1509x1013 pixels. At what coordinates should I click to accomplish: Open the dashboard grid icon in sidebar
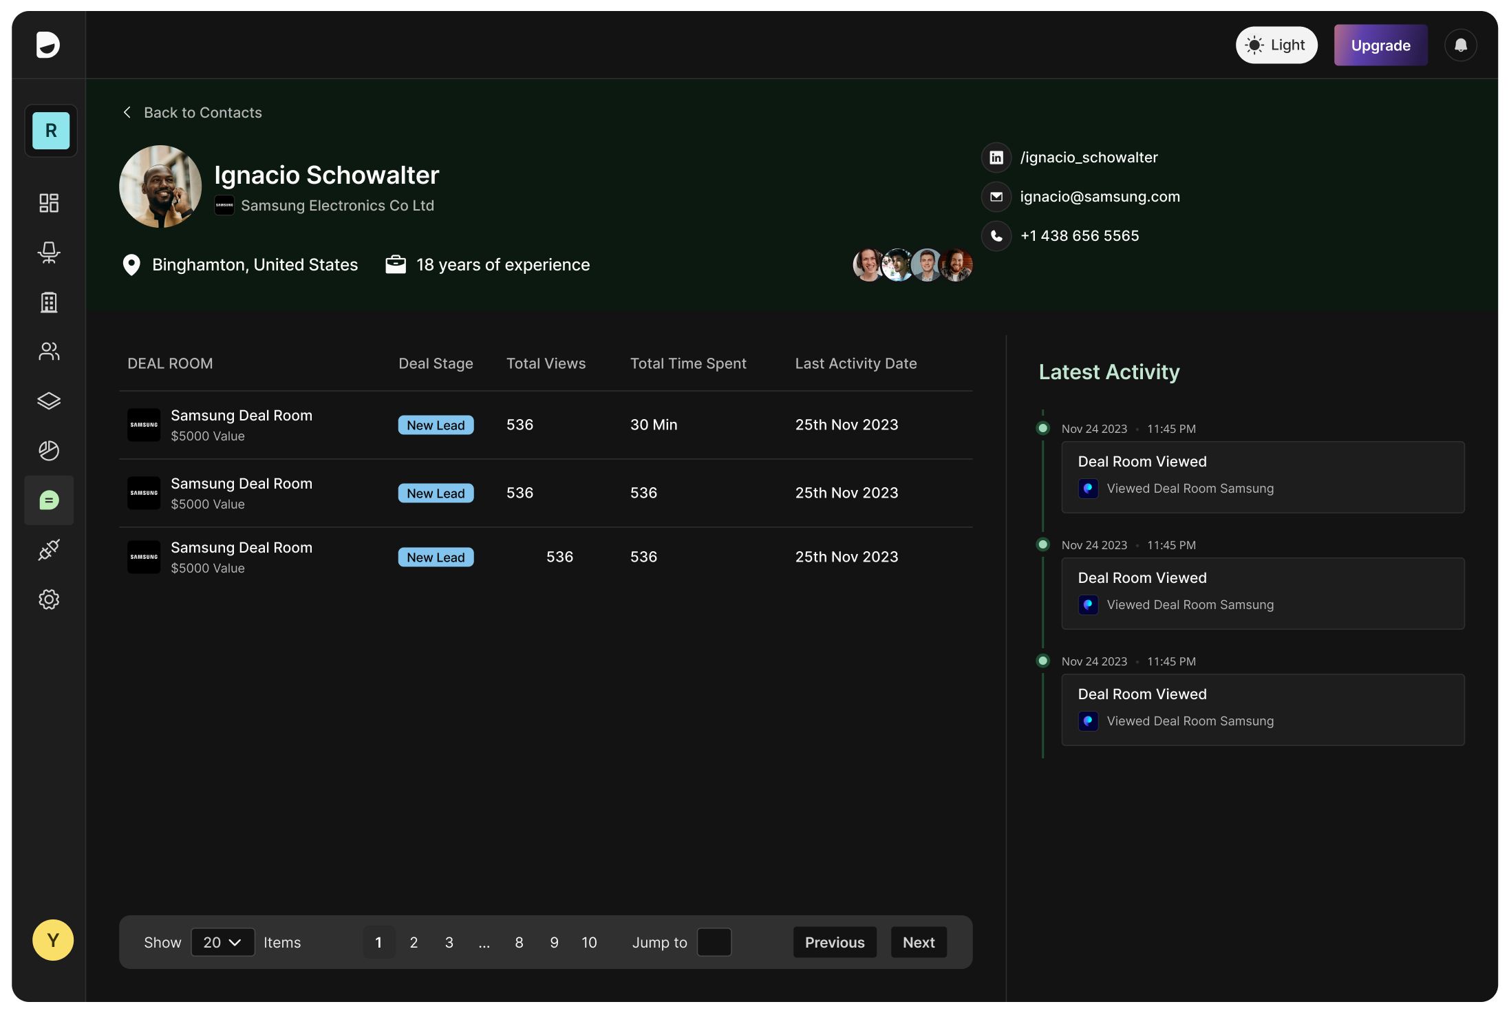(49, 203)
